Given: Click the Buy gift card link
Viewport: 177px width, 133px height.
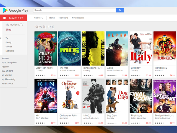Looking at the screenshot, I should pyautogui.click(x=7, y=71).
